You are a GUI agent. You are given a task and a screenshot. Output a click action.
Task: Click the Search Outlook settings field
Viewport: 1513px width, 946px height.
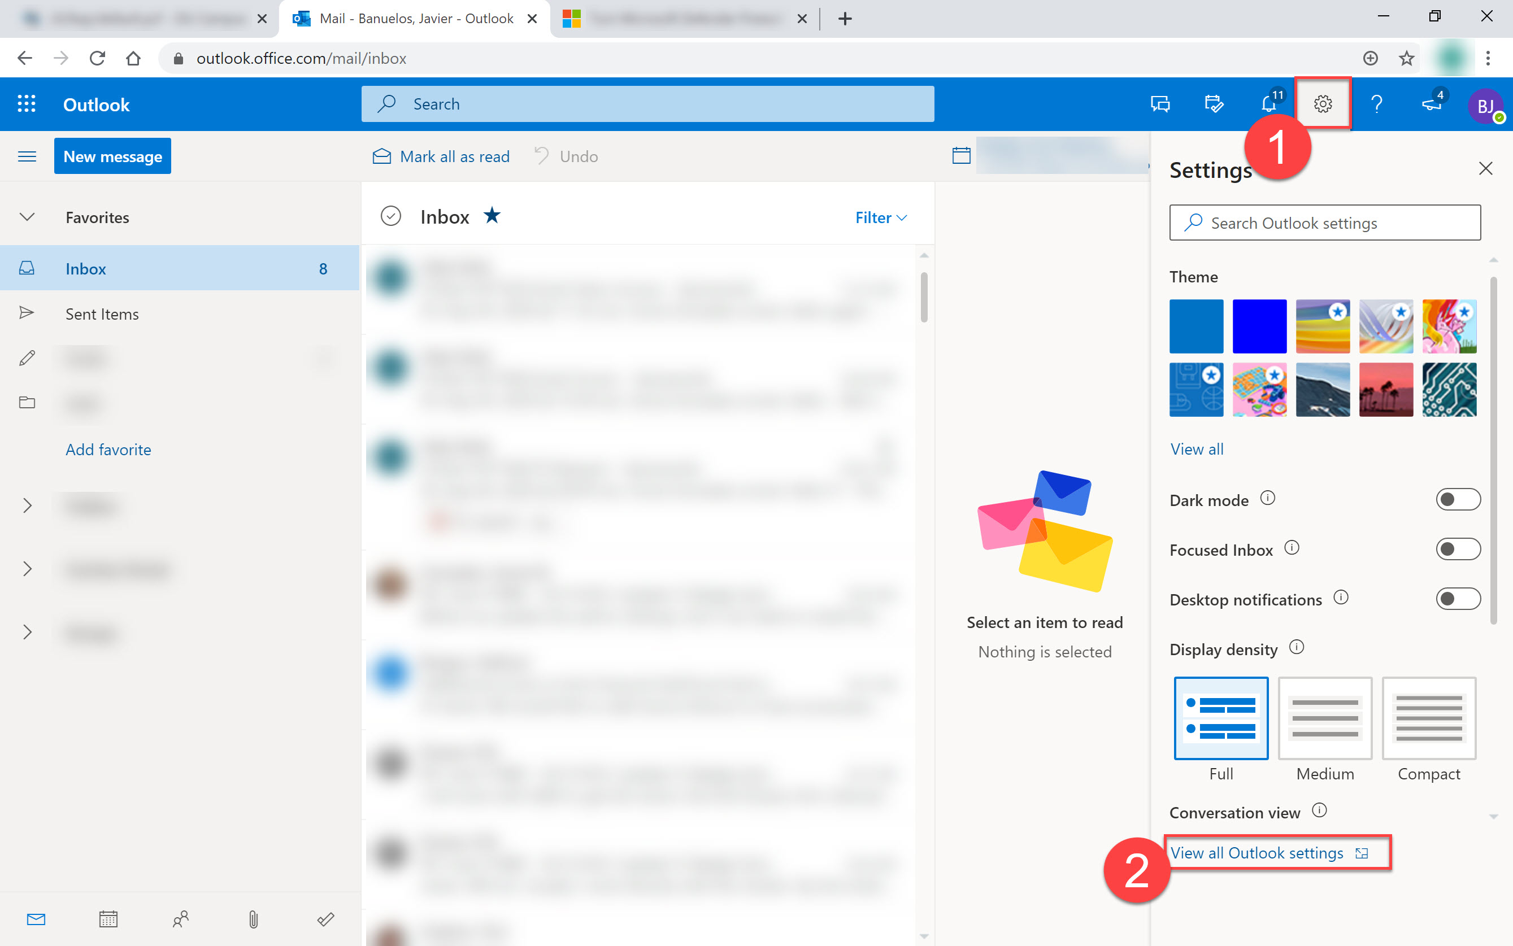[x=1325, y=223]
